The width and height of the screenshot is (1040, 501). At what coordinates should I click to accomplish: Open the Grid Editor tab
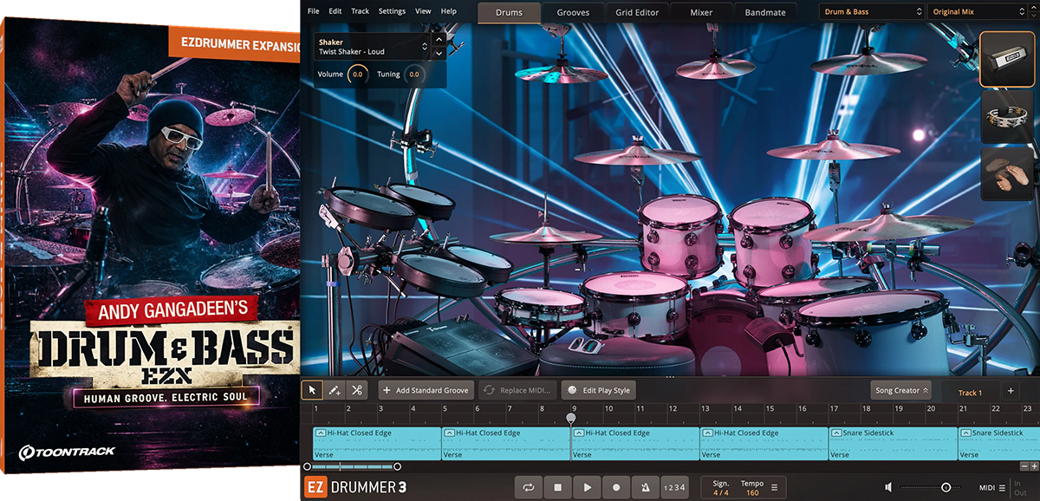point(637,12)
